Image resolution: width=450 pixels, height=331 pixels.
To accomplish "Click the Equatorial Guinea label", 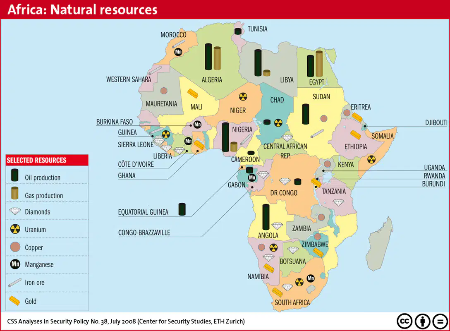I will click(x=143, y=212).
